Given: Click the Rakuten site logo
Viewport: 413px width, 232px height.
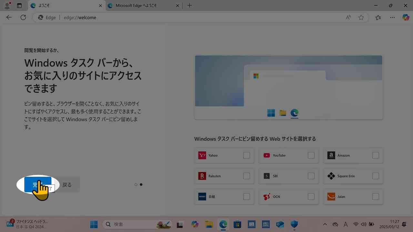Looking at the screenshot, I should [202, 176].
